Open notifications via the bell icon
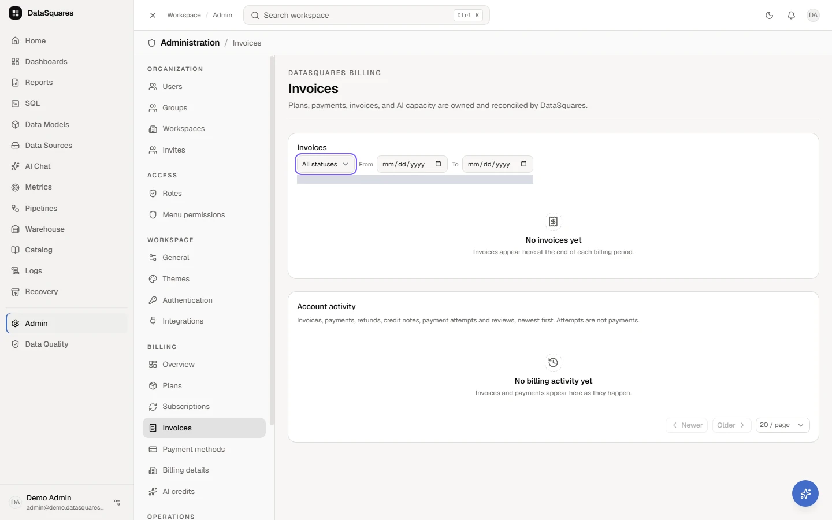Viewport: 832px width, 520px height. 791,16
